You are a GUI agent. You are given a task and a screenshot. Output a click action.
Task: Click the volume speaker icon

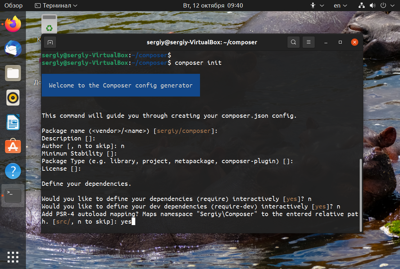coord(372,5)
